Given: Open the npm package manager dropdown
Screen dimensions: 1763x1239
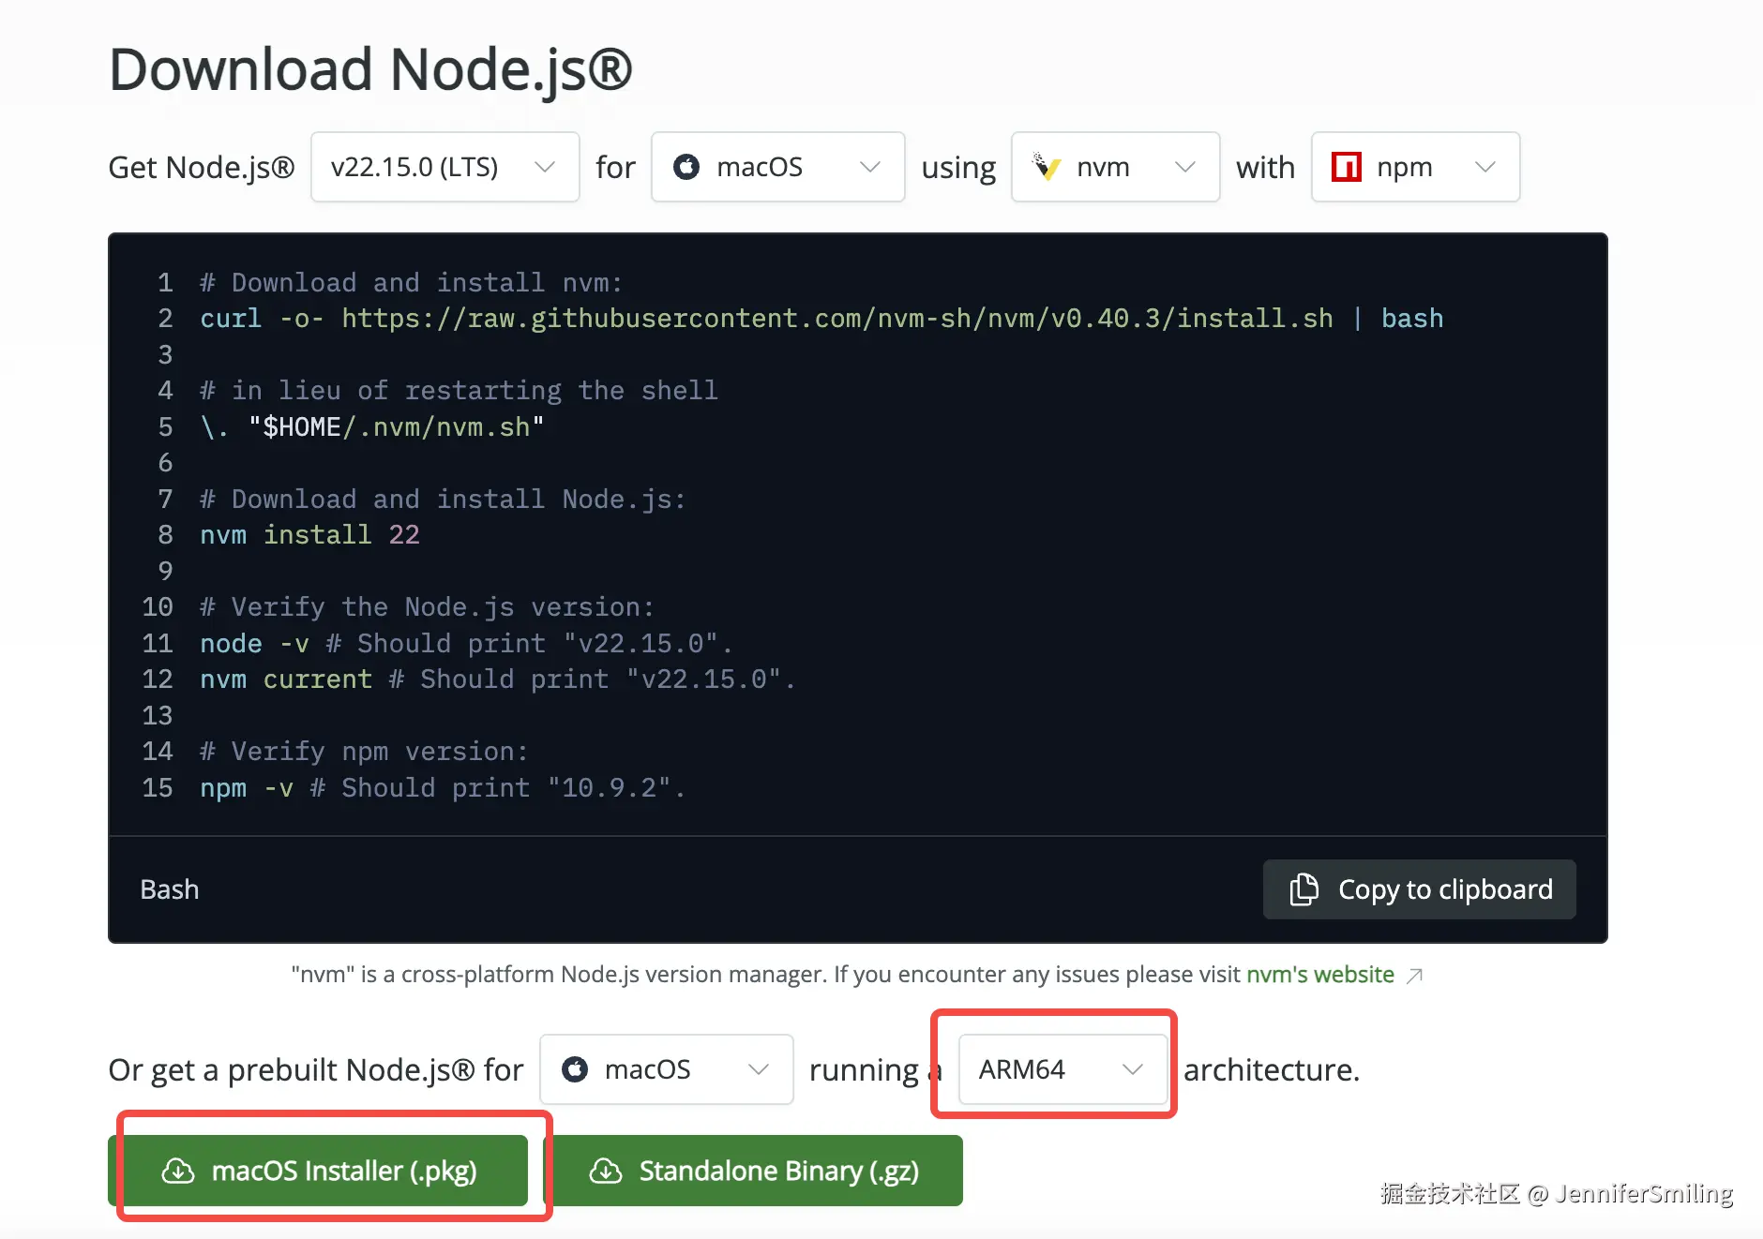Looking at the screenshot, I should 1415,167.
